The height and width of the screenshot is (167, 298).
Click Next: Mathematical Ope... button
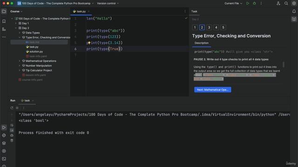213,90
